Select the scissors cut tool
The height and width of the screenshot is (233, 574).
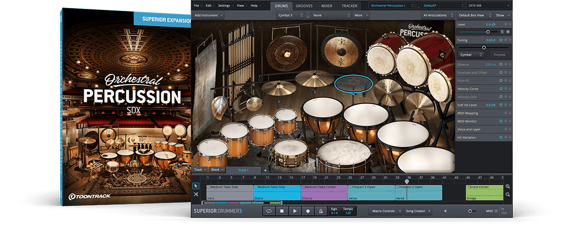coord(196,194)
